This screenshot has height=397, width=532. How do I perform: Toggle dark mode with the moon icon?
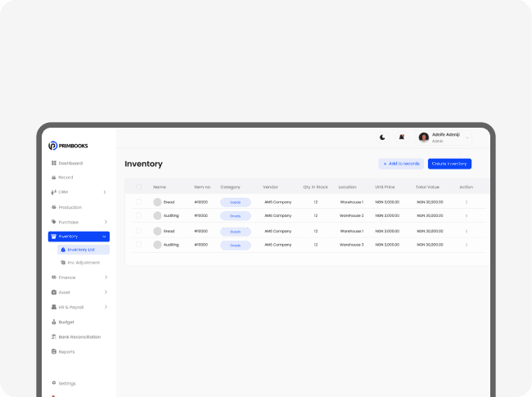[x=382, y=138]
